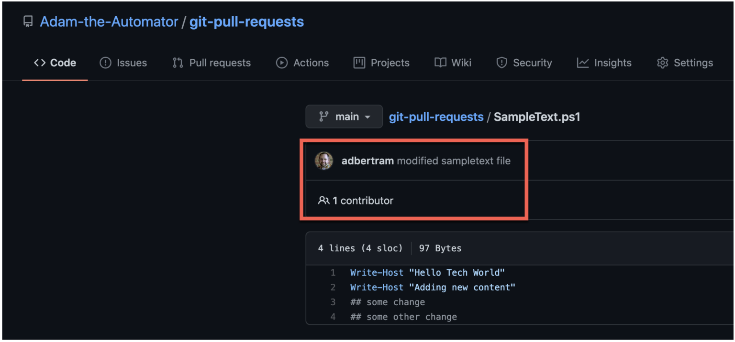735x342 pixels.
Task: Click the 1 contributor link
Action: tap(363, 200)
